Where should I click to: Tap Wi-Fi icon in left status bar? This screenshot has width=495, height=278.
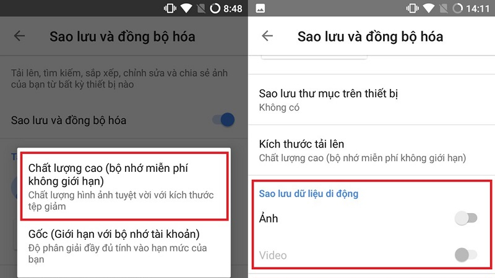(x=186, y=9)
